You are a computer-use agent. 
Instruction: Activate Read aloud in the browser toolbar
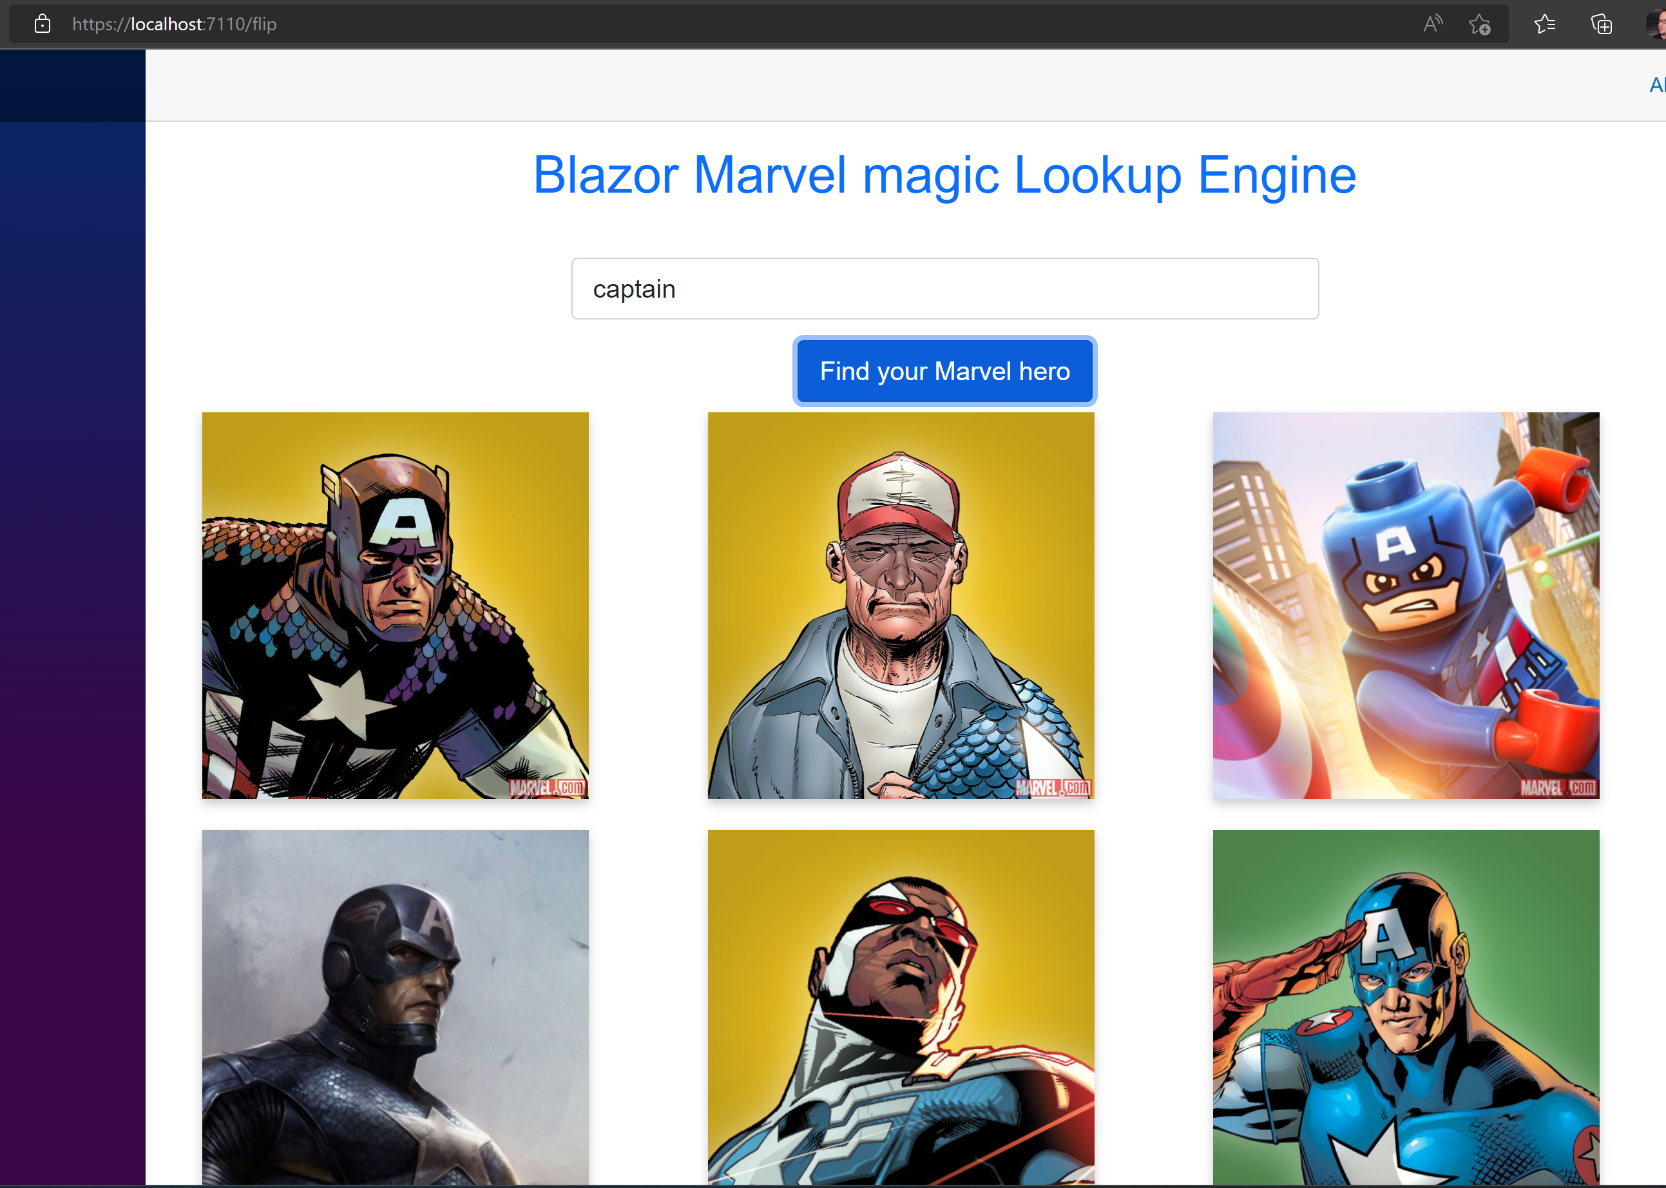(x=1432, y=23)
